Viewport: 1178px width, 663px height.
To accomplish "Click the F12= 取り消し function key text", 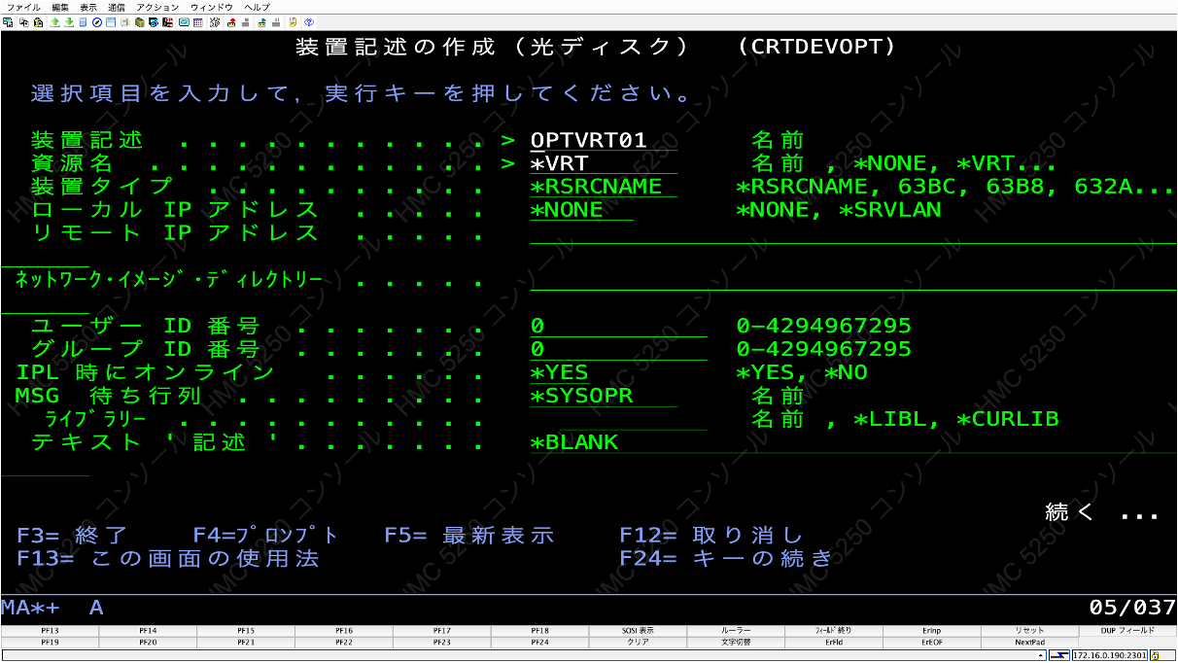I will (x=711, y=536).
